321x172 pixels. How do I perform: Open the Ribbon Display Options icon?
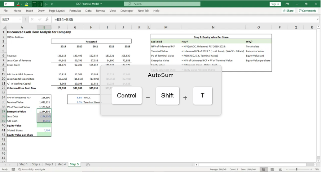(x=287, y=4)
